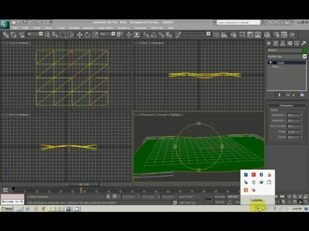This screenshot has width=309, height=231.
Task: Open the Manage Layers dialog
Action: click(x=233, y=35)
